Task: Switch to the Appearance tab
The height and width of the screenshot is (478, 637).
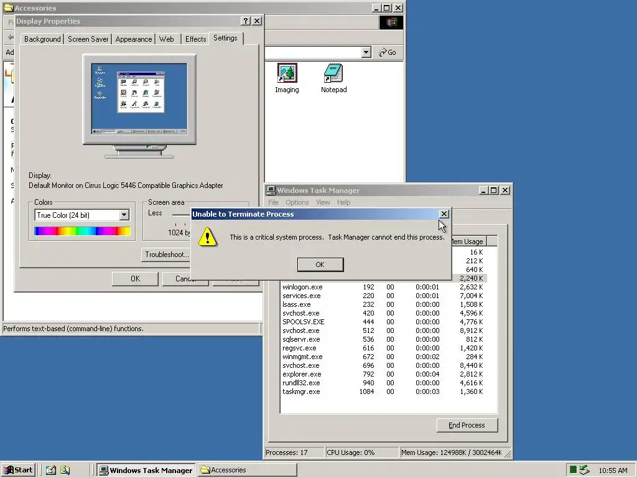Action: click(133, 39)
